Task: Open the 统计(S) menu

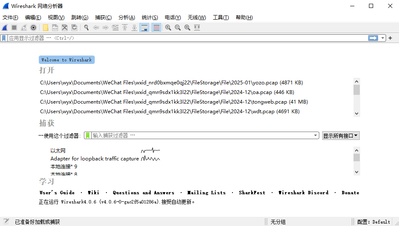Action: 150,17
